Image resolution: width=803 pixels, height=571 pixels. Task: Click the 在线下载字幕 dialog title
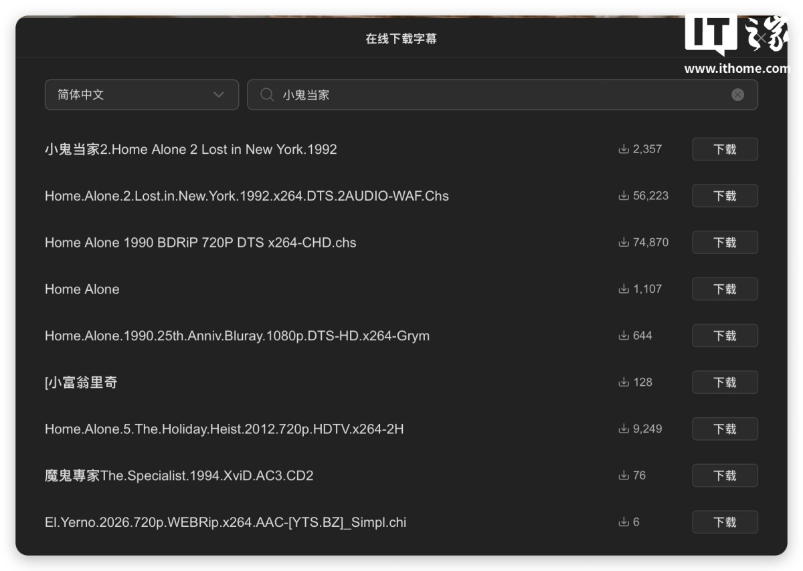click(401, 39)
